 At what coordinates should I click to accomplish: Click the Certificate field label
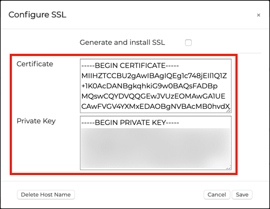(35, 64)
